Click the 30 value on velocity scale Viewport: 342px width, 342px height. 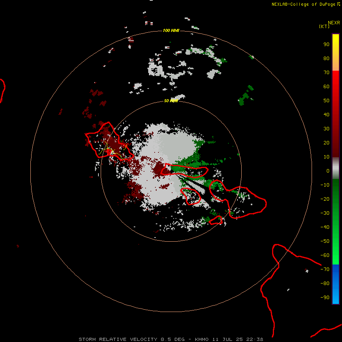tap(326, 129)
